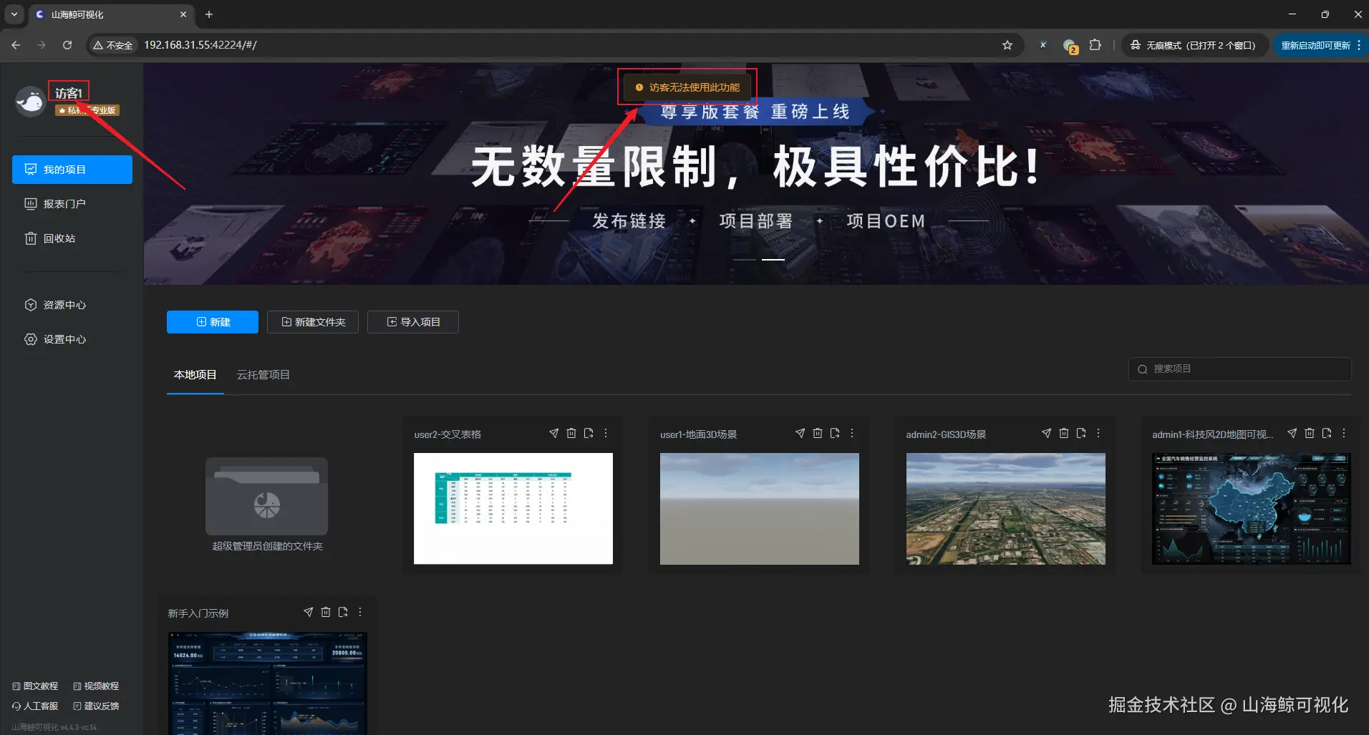Image resolution: width=1369 pixels, height=735 pixels.
Task: Switch to the 本地项目 tab
Action: pos(195,374)
